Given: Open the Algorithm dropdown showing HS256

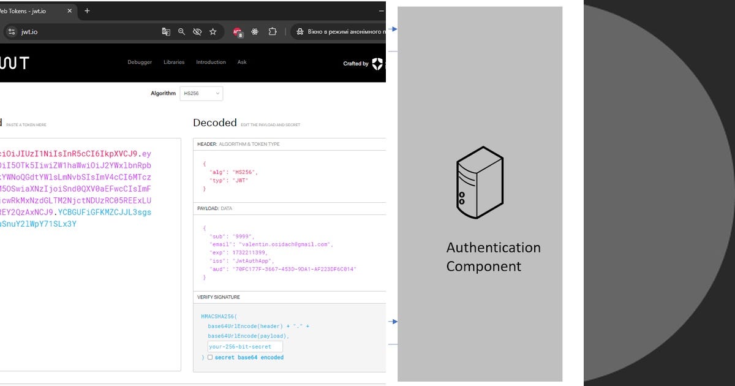Looking at the screenshot, I should click(x=201, y=93).
